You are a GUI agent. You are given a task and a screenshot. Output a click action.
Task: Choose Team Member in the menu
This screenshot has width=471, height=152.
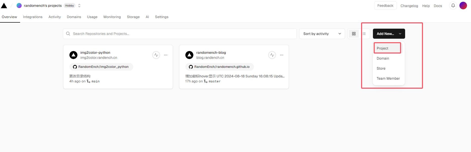tap(388, 78)
